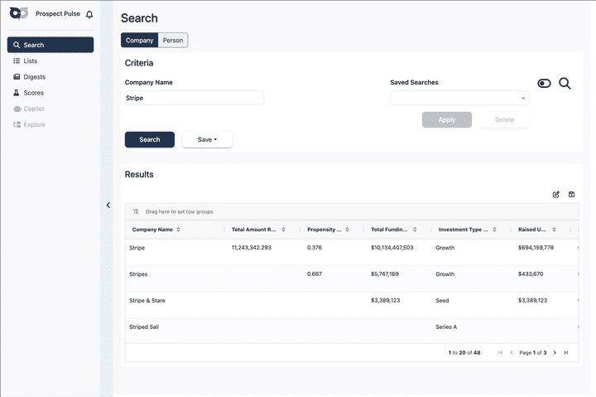596x397 pixels.
Task: Go to first results page
Action: (500, 353)
